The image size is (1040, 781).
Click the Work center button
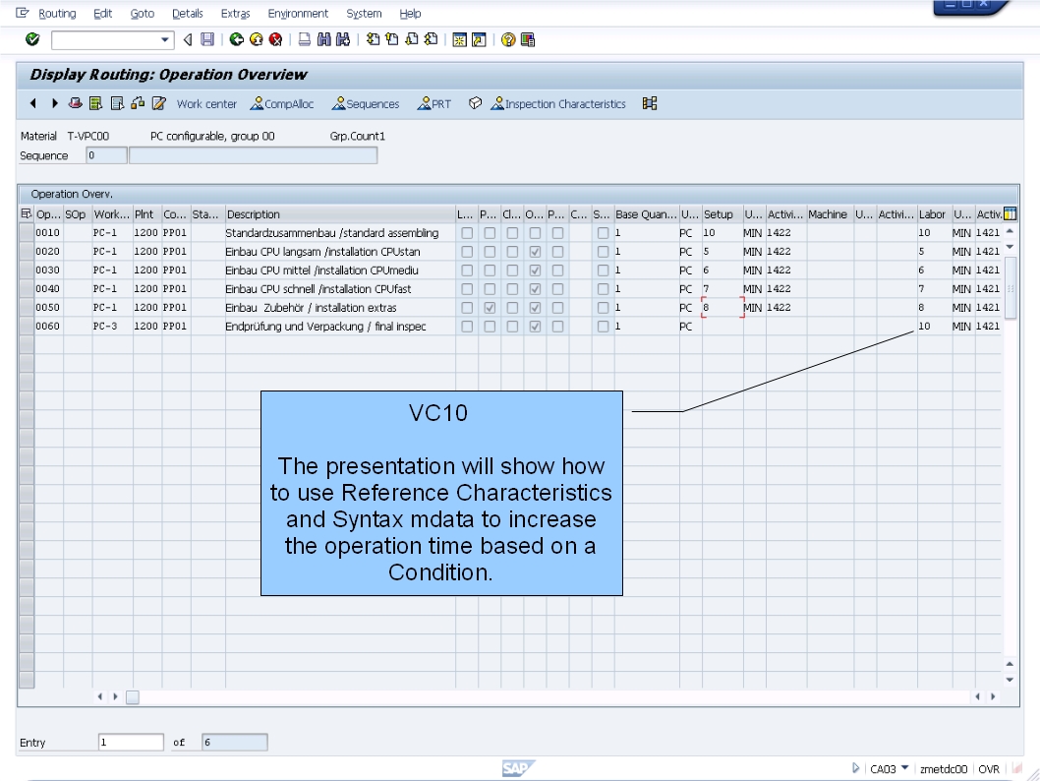[x=206, y=104]
